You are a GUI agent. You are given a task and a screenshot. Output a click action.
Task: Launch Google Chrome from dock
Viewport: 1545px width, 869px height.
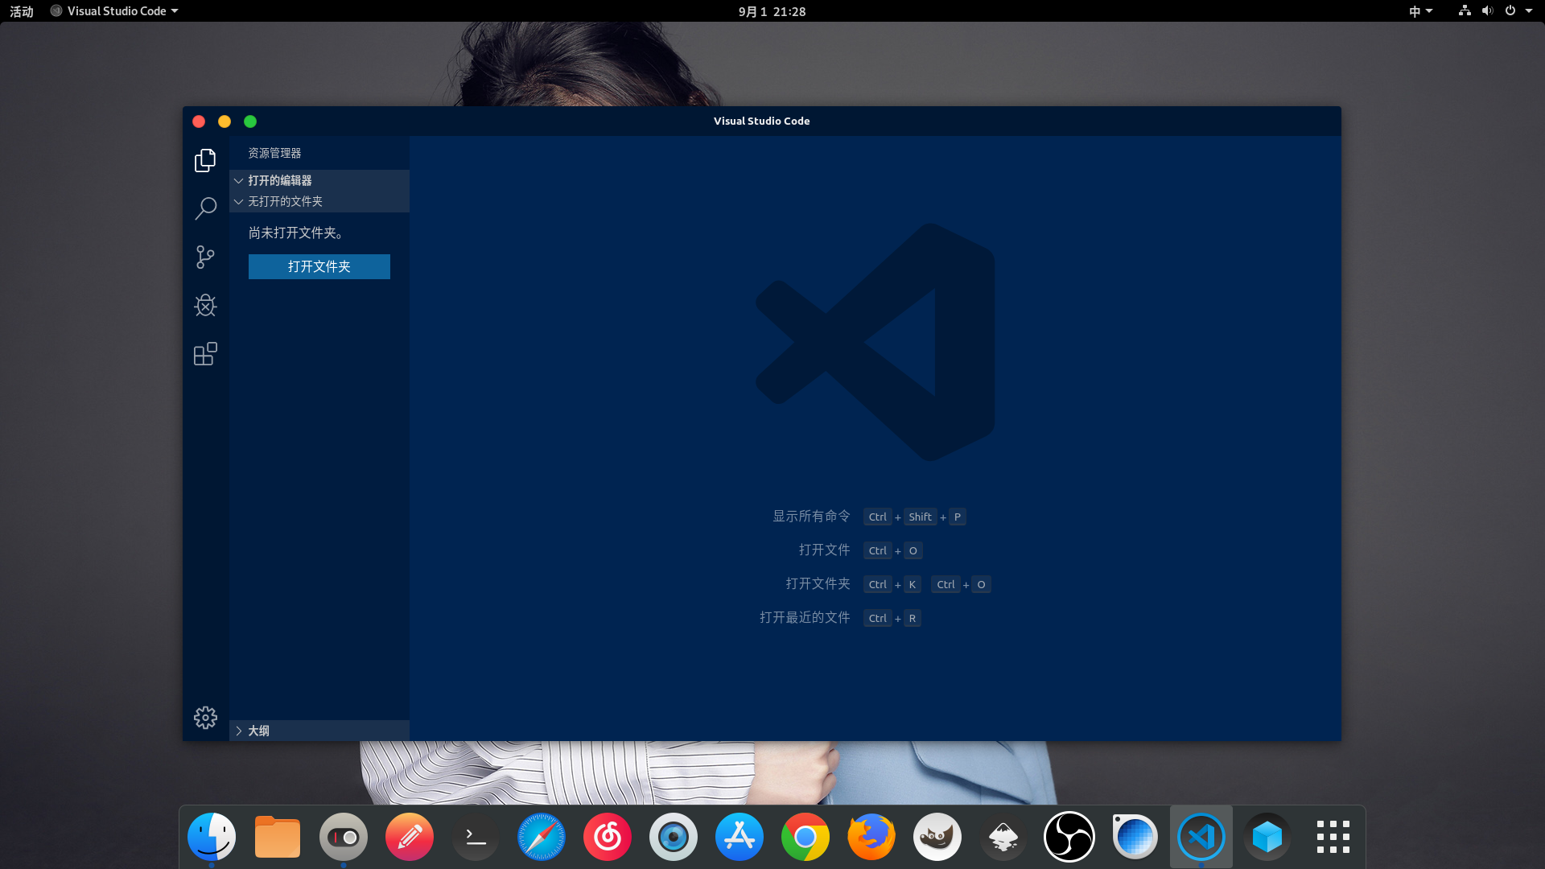pyautogui.click(x=805, y=837)
